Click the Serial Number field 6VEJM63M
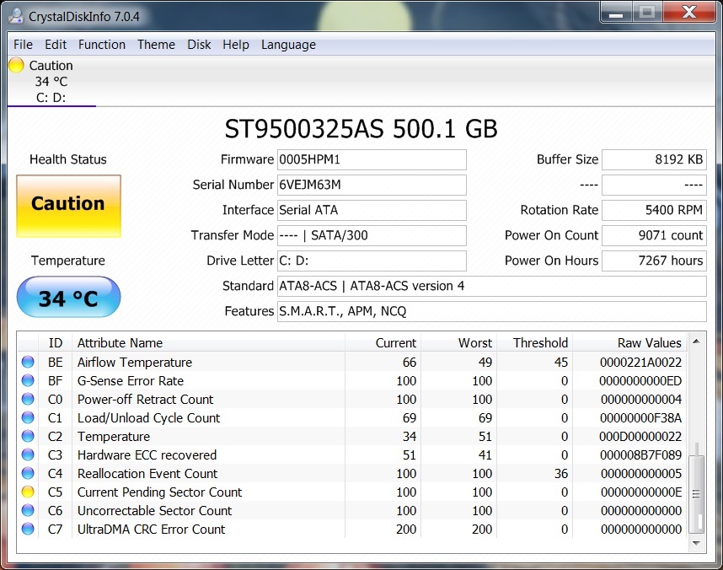 tap(372, 185)
